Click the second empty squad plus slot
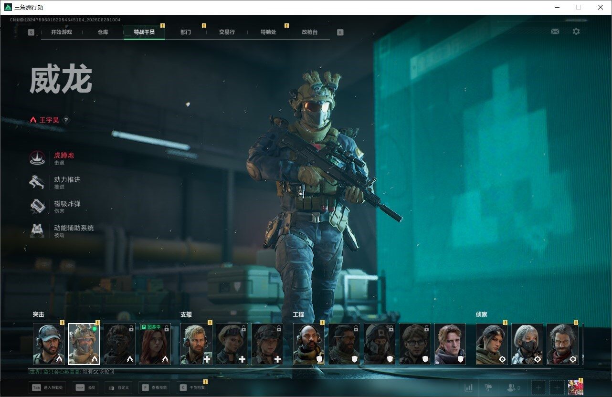This screenshot has height=397, width=612. [x=557, y=387]
